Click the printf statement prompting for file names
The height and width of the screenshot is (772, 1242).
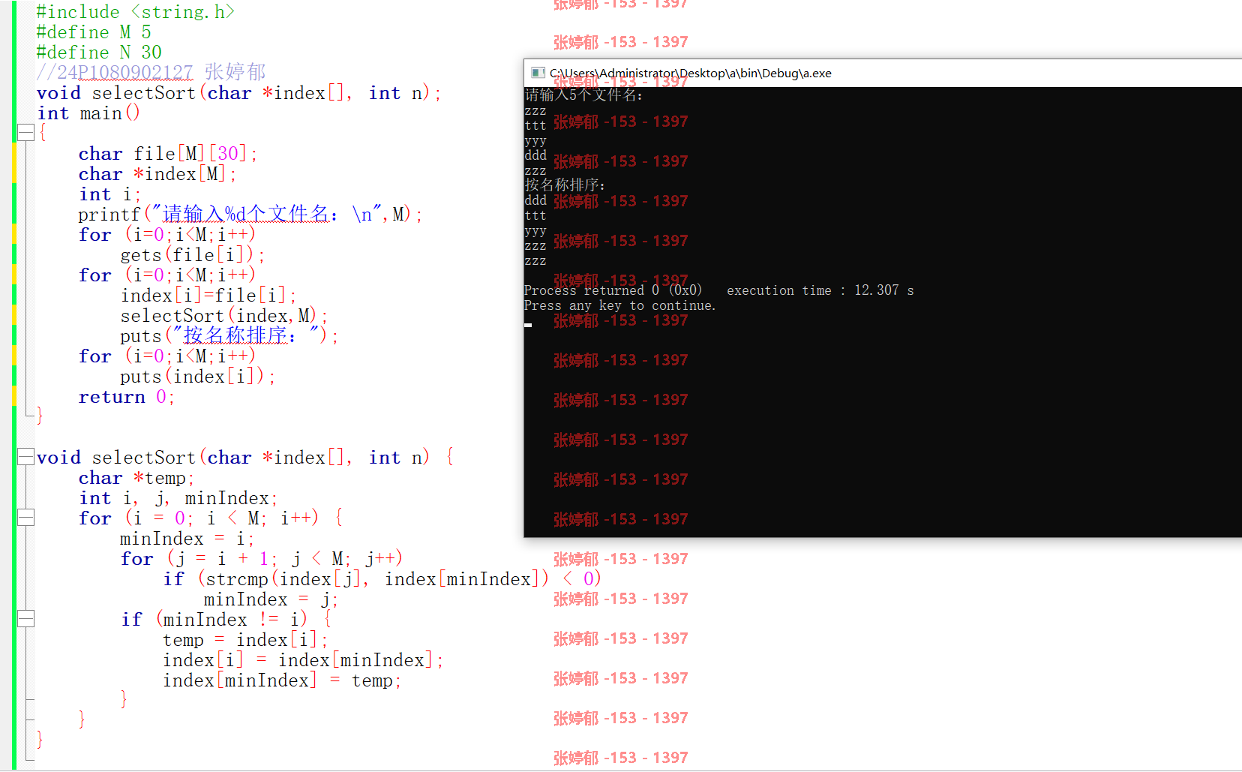click(250, 215)
